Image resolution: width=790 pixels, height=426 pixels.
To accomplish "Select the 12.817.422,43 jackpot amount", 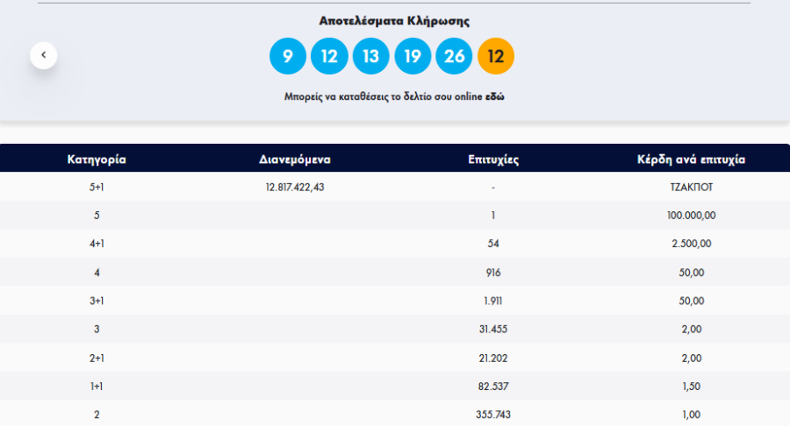I will coord(295,187).
